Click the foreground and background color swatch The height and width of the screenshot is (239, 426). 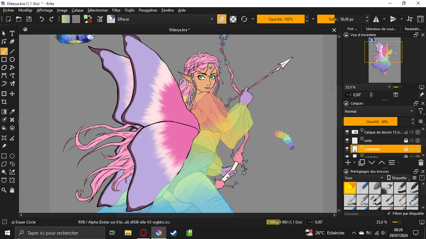click(x=88, y=19)
